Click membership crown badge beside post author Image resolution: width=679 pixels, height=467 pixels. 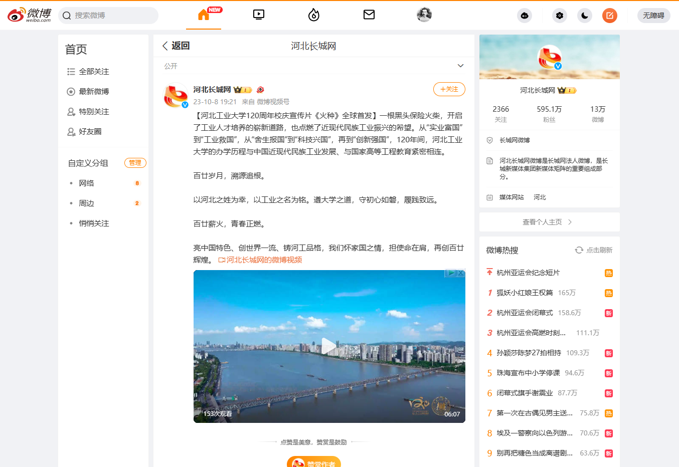(243, 90)
